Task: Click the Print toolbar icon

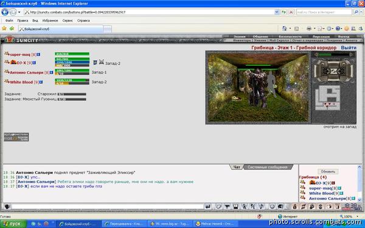Action: (x=309, y=29)
